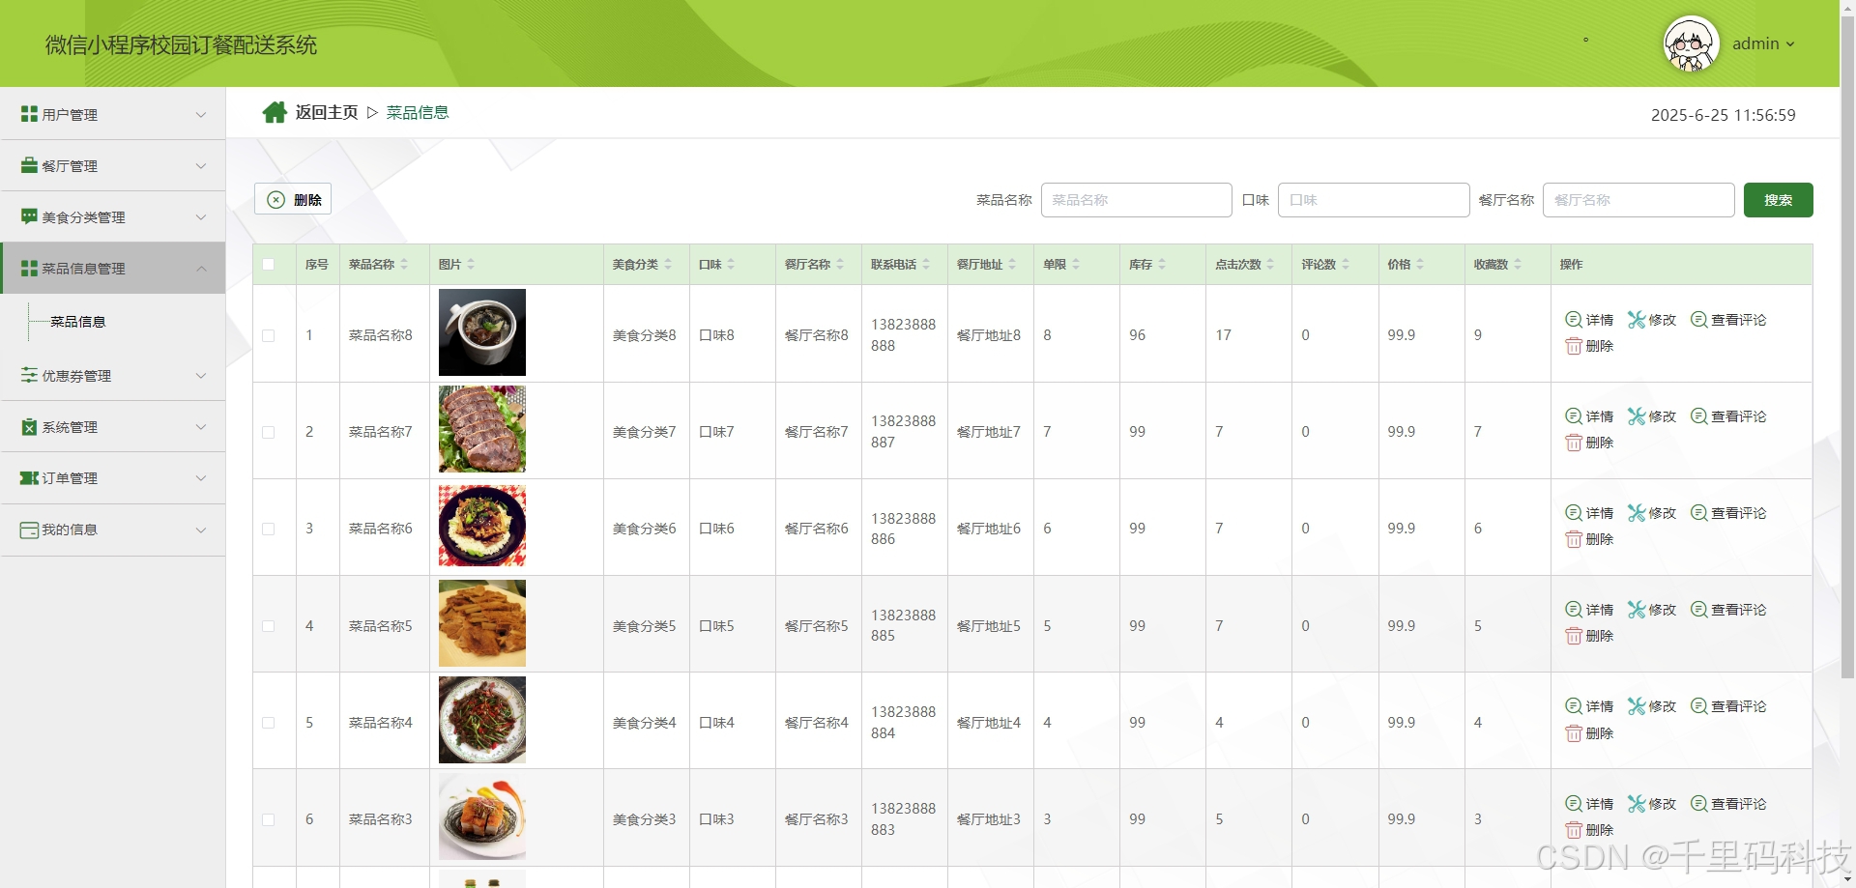Click the 删除 button above table
Image resolution: width=1856 pixels, height=888 pixels.
pos(293,199)
